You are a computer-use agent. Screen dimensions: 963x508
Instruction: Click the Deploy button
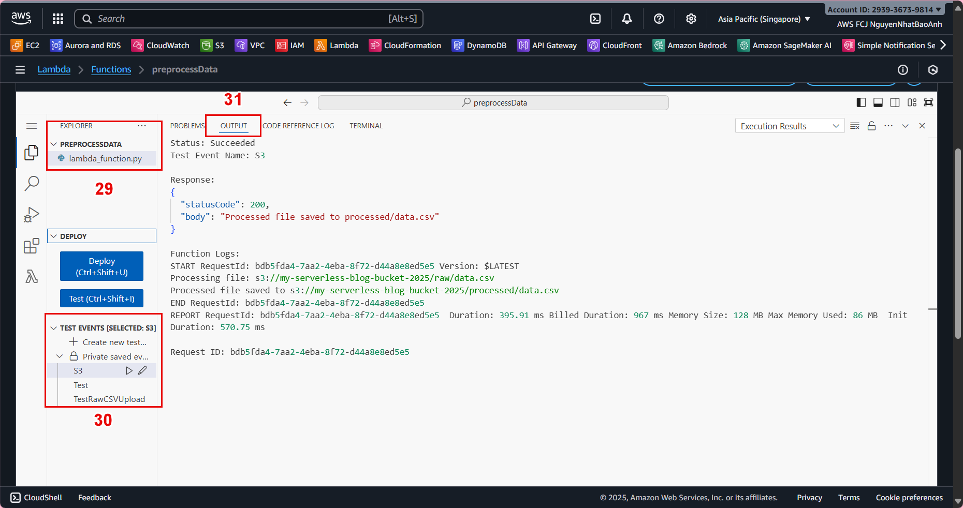[x=101, y=266]
